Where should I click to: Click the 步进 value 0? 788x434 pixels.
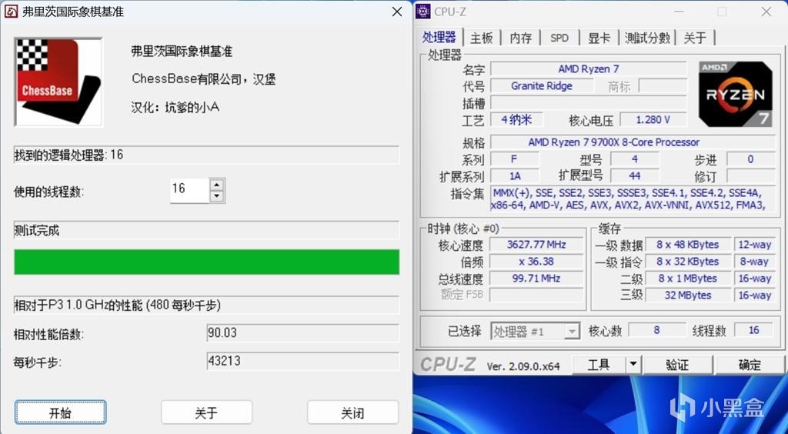click(750, 159)
